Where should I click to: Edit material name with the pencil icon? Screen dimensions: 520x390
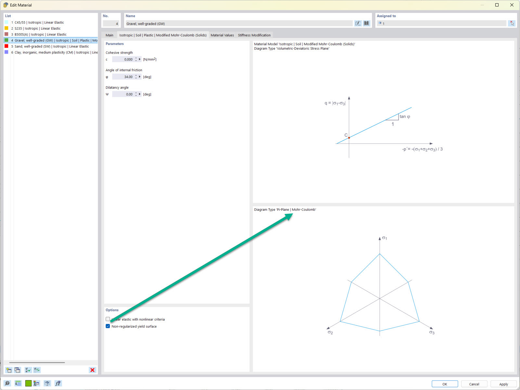point(357,23)
